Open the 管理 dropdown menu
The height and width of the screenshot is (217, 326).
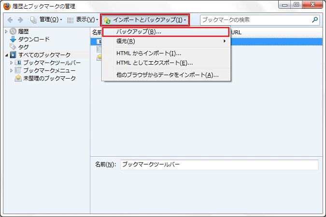46,20
